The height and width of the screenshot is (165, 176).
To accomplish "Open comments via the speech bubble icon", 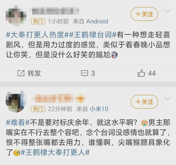I will click(x=85, y=73).
